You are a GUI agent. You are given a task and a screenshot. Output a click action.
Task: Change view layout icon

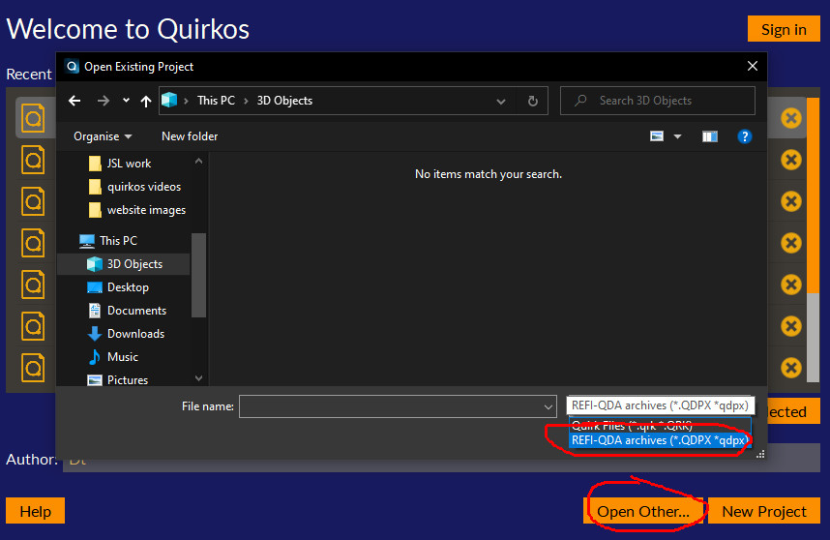coord(657,136)
